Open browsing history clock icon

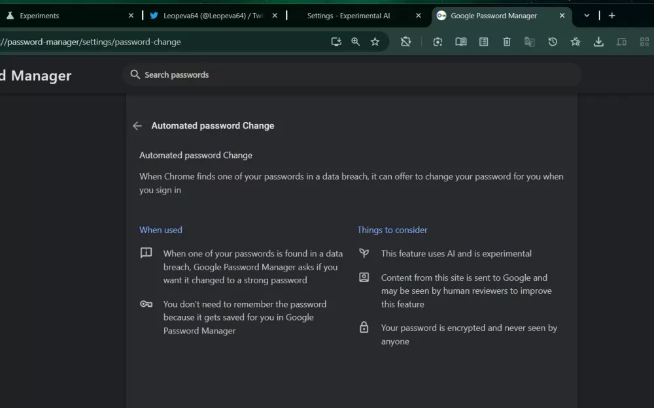tap(553, 42)
